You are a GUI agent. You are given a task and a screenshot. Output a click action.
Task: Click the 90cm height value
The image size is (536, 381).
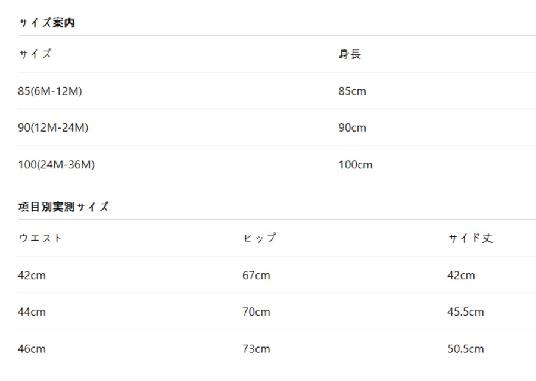pyautogui.click(x=353, y=127)
